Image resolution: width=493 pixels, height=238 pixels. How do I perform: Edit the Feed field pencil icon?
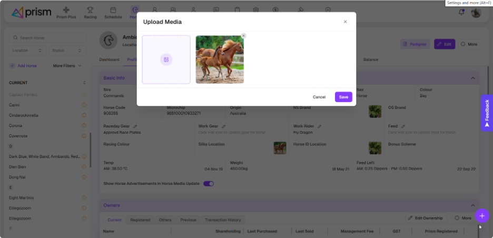coord(403,126)
